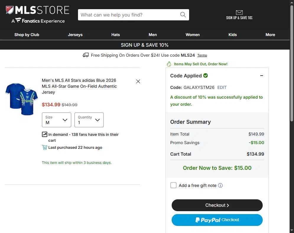This screenshot has height=233, width=294.
Task: Open the jersey product thumbnail
Action: pos(22,99)
